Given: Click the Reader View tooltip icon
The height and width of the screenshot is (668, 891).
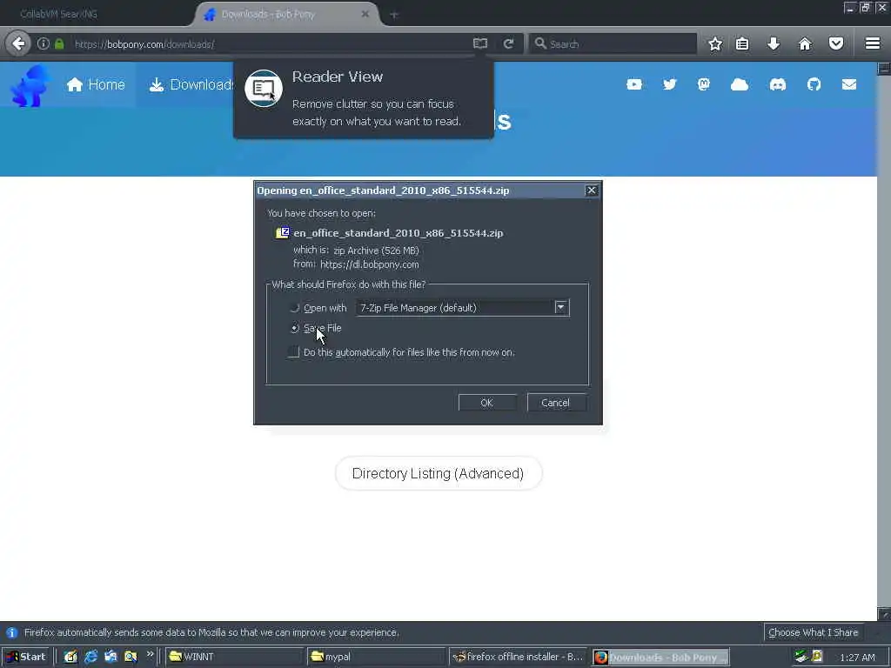Looking at the screenshot, I should coord(264,89).
